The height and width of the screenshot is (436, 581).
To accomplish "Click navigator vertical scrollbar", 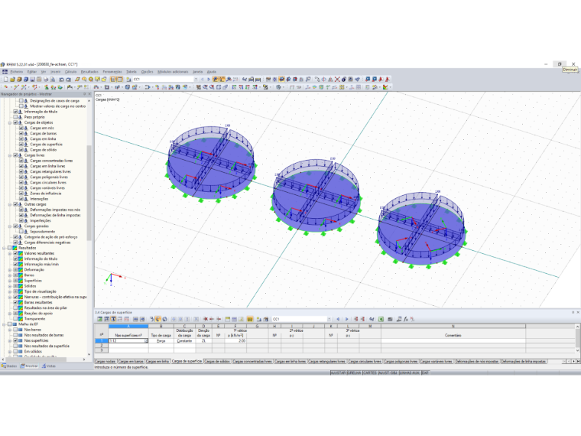I will click(89, 193).
